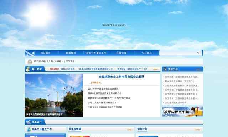228x137 pixels.
Task: Open the more link beside 规划计划
Action: (197, 130)
